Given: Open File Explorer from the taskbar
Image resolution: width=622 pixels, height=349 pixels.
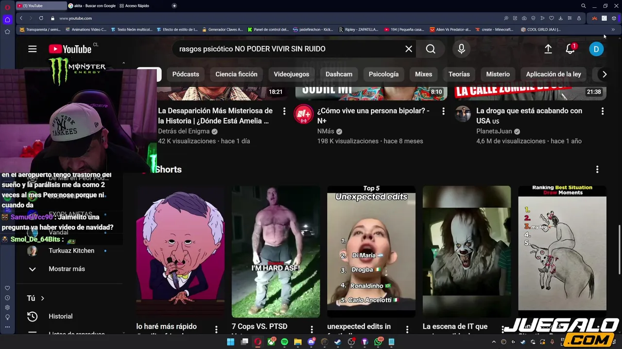Looking at the screenshot, I should coord(298,342).
